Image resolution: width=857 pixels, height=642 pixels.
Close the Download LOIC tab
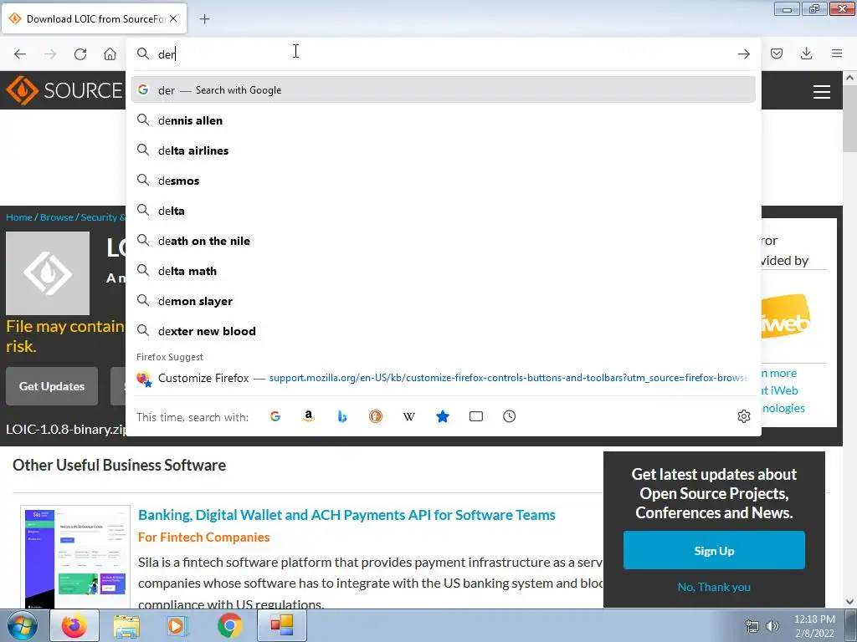(173, 18)
